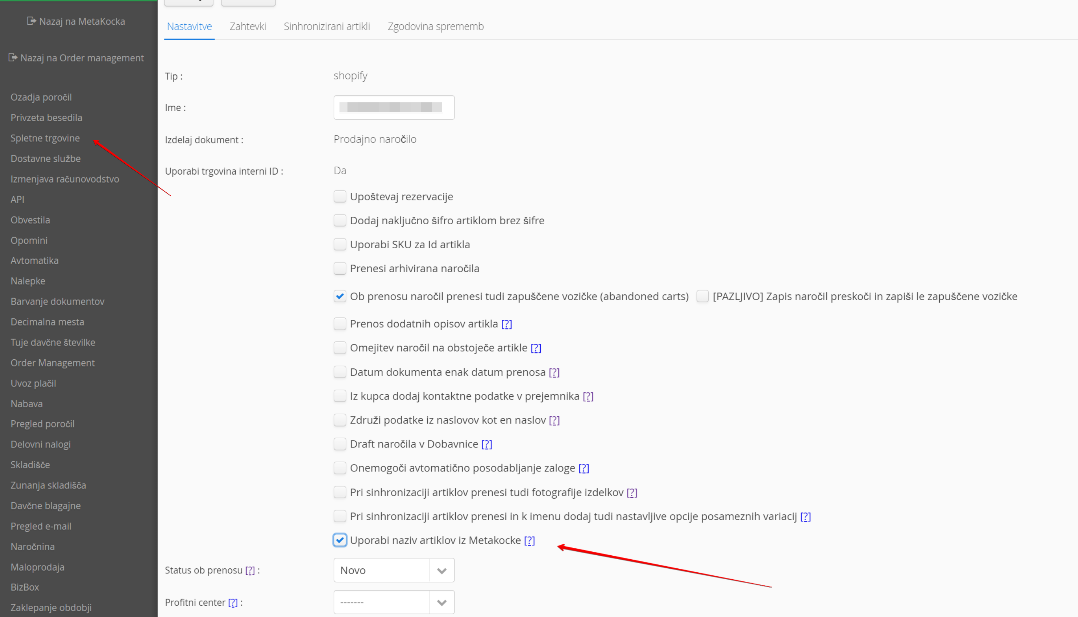Open the Sinhronizirani artikli tab
1078x617 pixels.
pyautogui.click(x=326, y=26)
